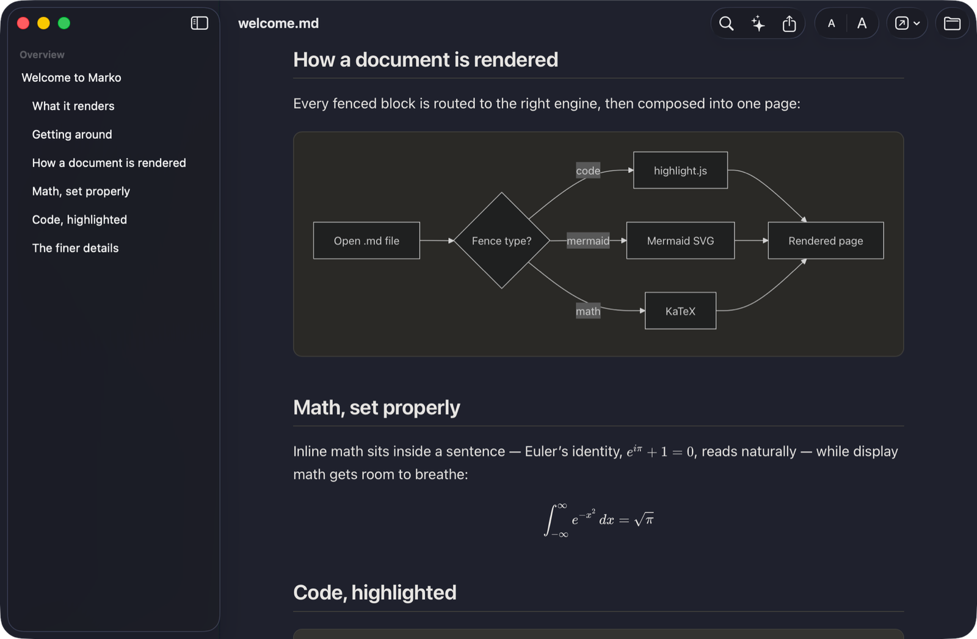Click the welcome.md title
977x639 pixels.
(278, 23)
